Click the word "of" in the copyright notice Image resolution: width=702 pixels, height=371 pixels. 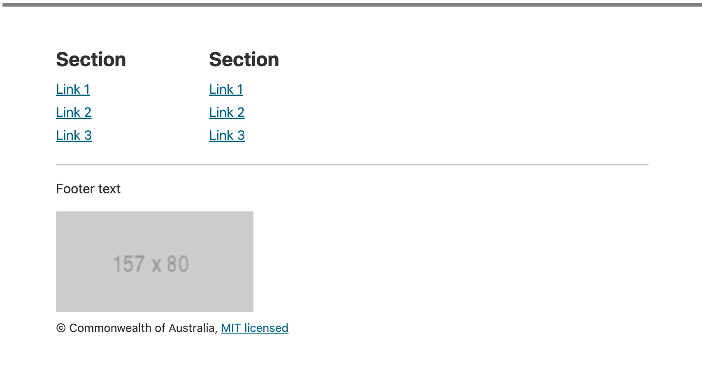coord(160,328)
